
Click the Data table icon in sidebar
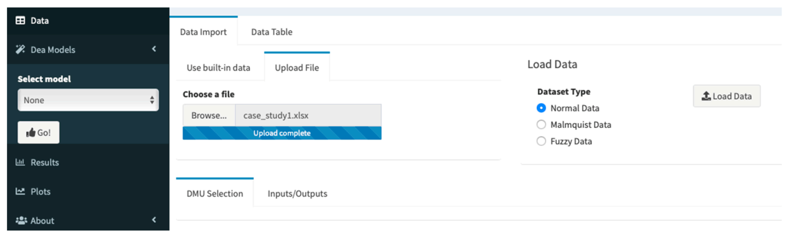coord(20,21)
